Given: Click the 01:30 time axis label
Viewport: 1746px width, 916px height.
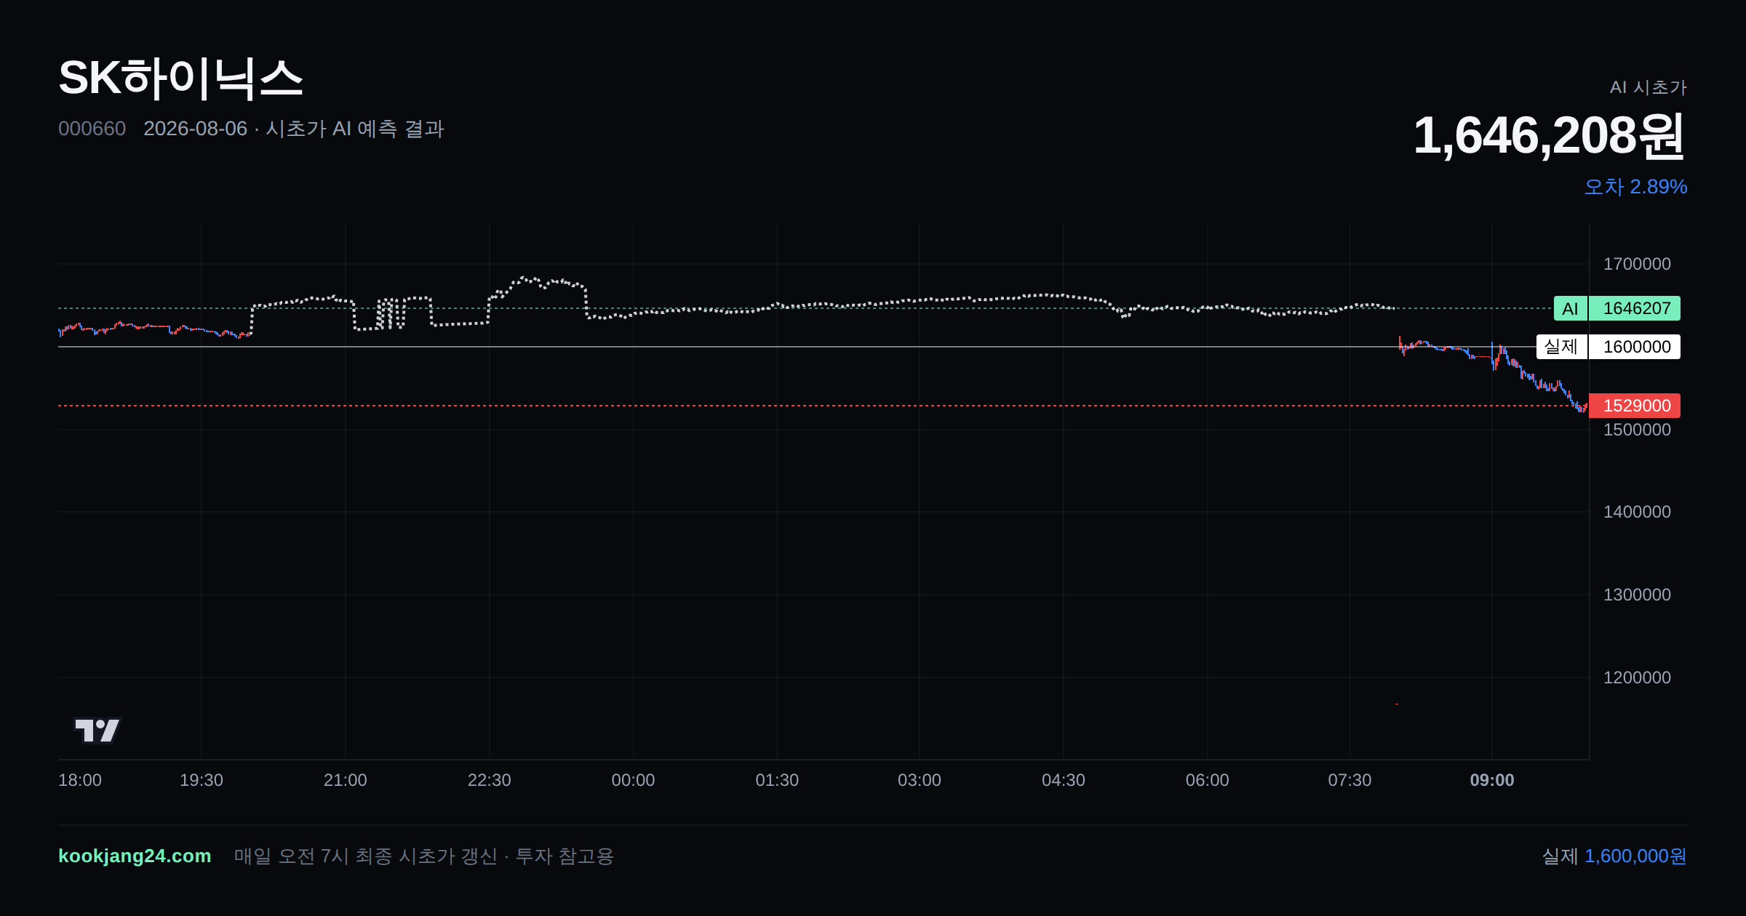Looking at the screenshot, I should tap(777, 780).
